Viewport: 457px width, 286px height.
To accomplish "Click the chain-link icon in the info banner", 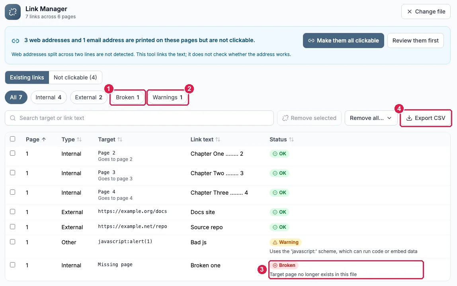I will (16, 41).
